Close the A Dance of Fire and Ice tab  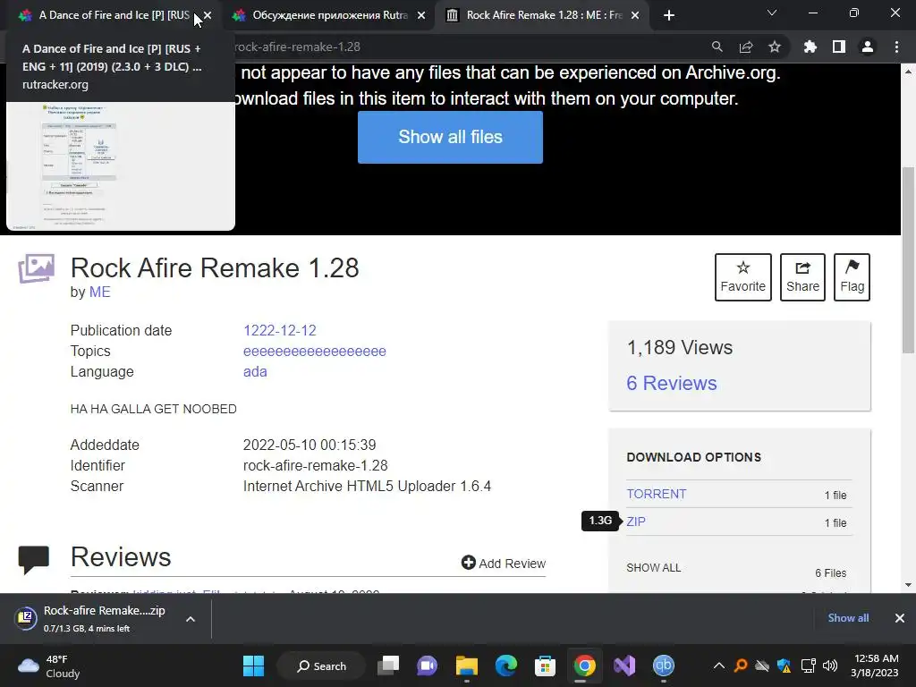pos(208,16)
